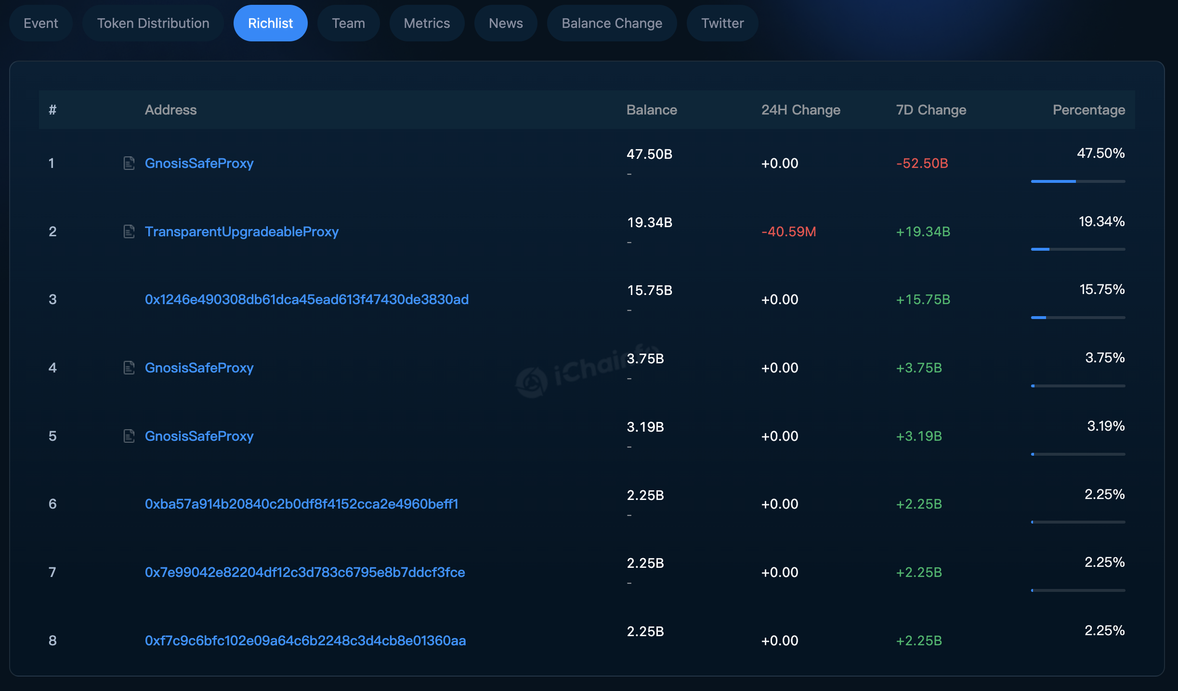
Task: Click the +19.34B 7D change value
Action: pyautogui.click(x=923, y=231)
